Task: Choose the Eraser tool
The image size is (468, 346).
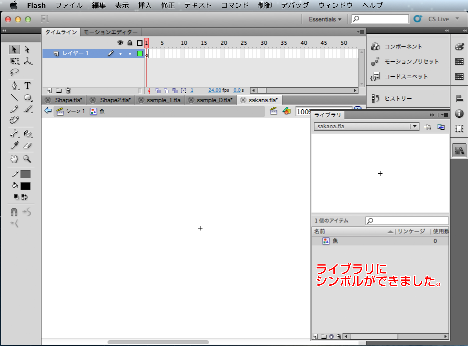Action: click(x=27, y=145)
